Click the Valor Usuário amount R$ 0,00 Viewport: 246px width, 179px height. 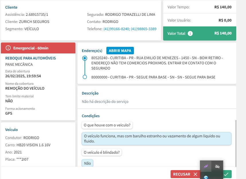pos(225,20)
